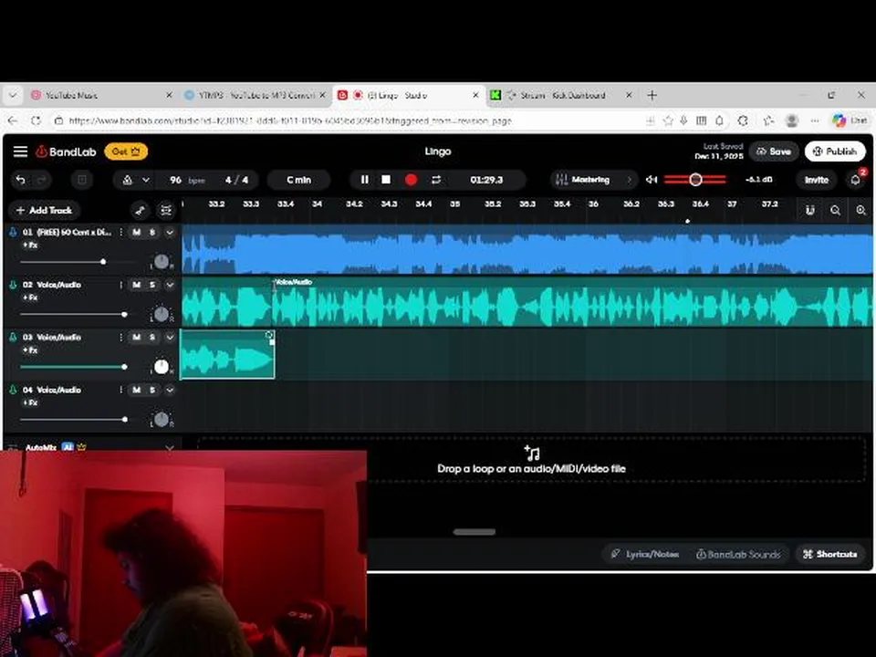Zoom in the timeline
The image size is (876, 657).
(860, 210)
